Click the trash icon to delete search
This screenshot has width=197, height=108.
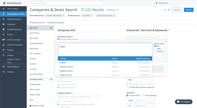tap(169, 10)
